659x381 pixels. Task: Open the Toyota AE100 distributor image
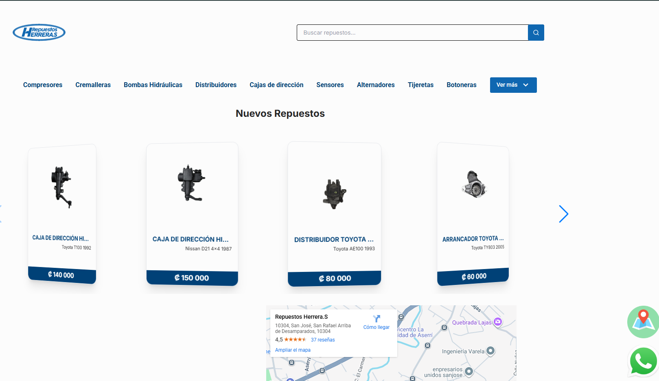(x=335, y=194)
